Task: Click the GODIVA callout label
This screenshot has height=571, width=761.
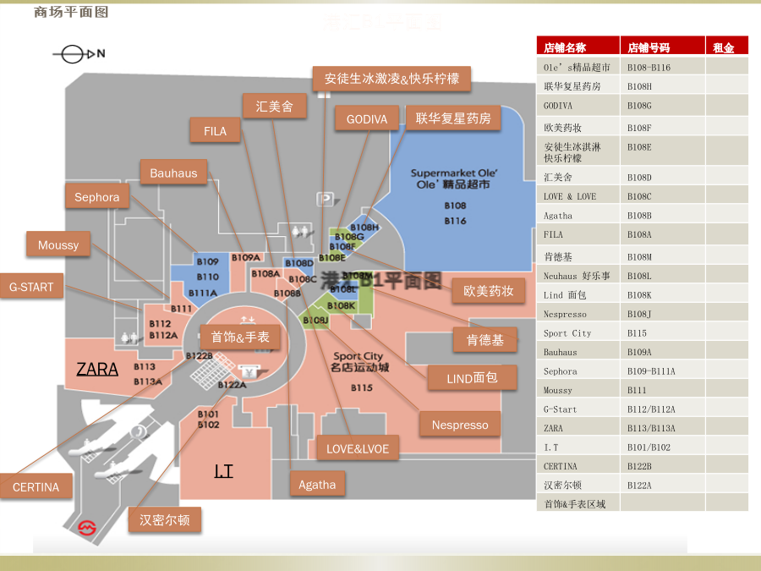Action: (x=367, y=119)
